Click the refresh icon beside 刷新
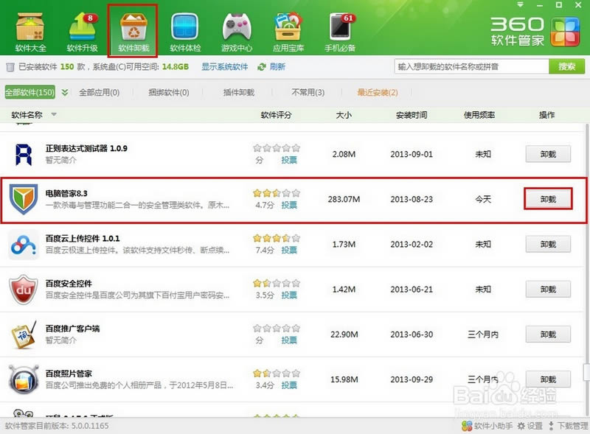The width and height of the screenshot is (590, 434). click(x=262, y=67)
